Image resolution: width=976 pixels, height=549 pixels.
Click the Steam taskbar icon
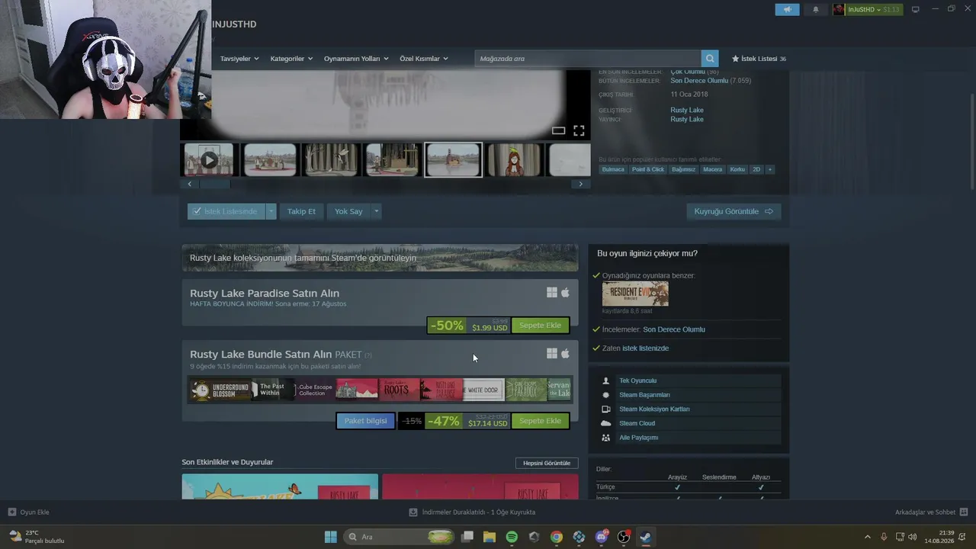click(646, 537)
